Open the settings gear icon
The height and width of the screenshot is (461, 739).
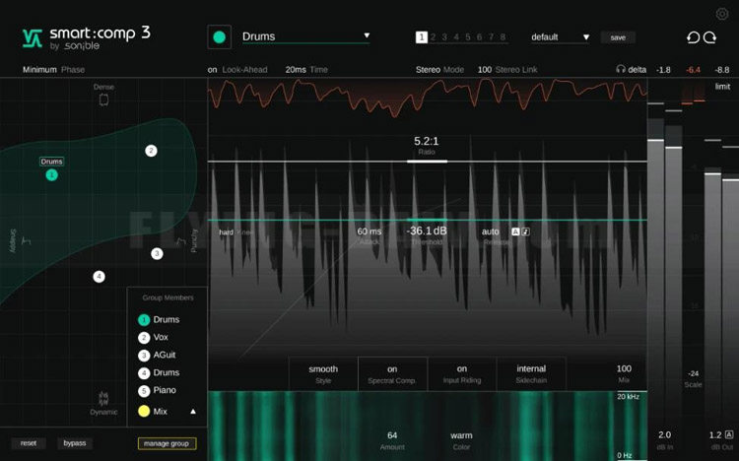[721, 14]
